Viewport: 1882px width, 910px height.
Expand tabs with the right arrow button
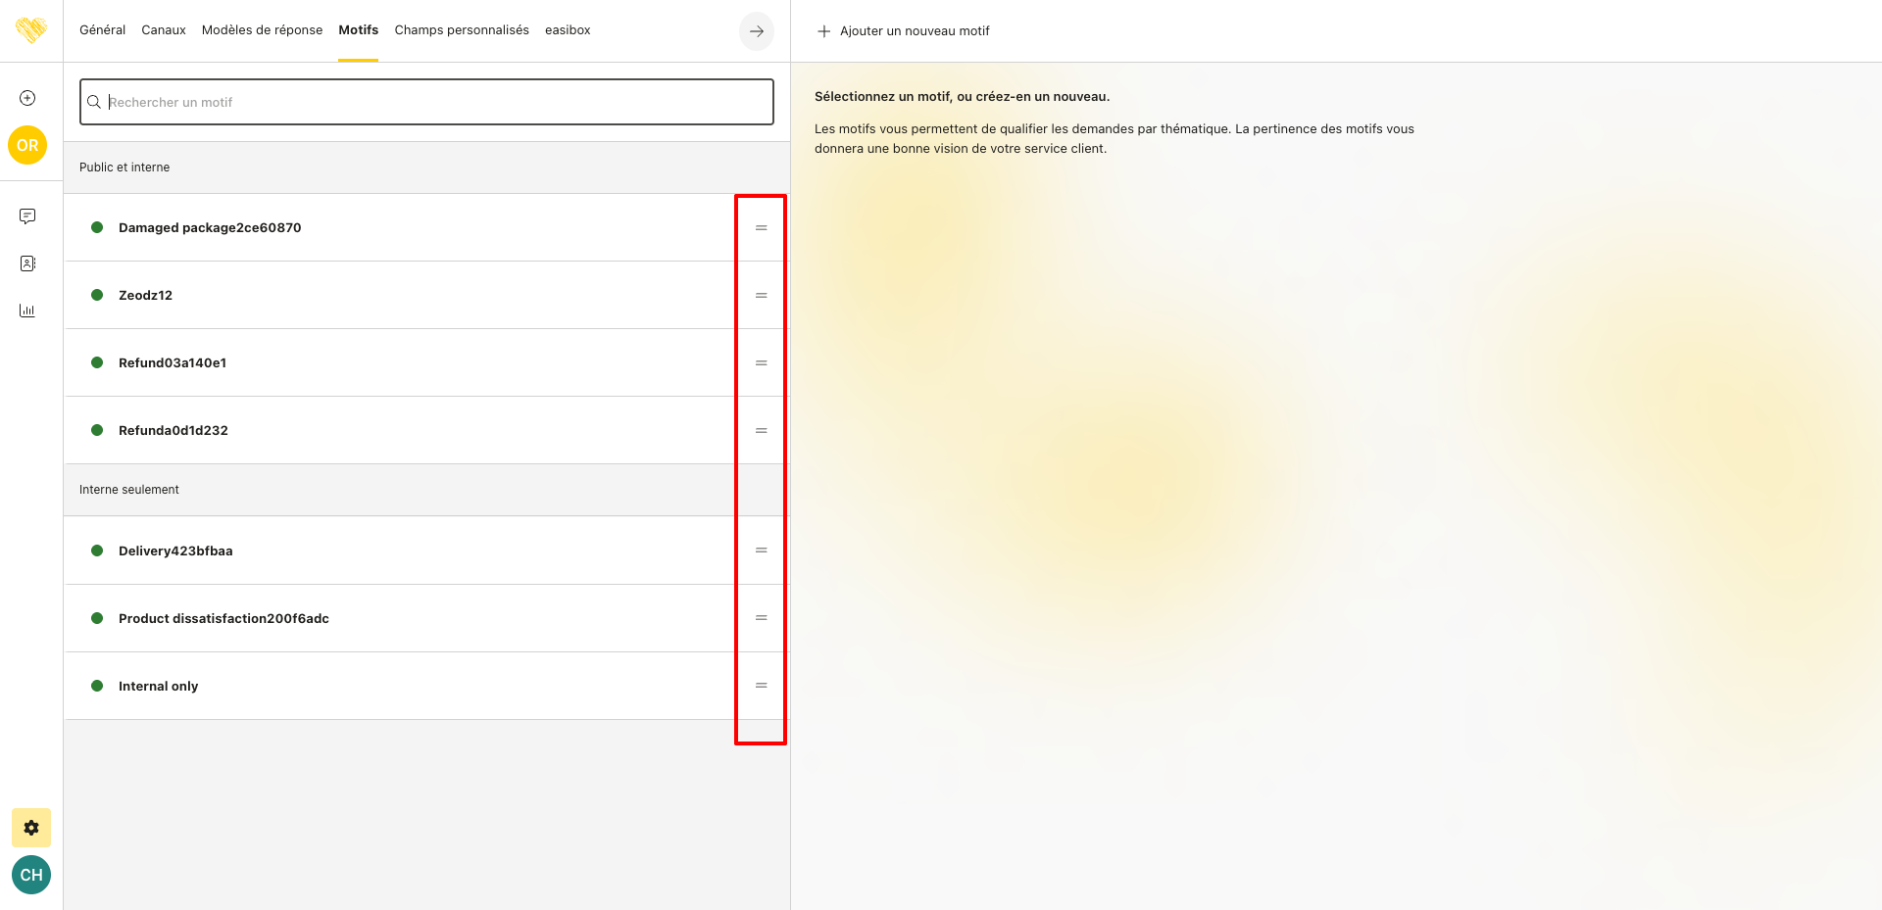(x=756, y=31)
